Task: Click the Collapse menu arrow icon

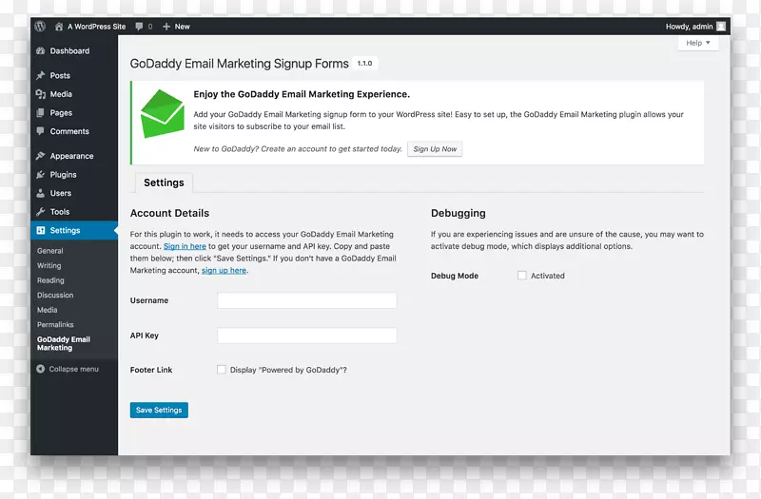Action: 40,369
